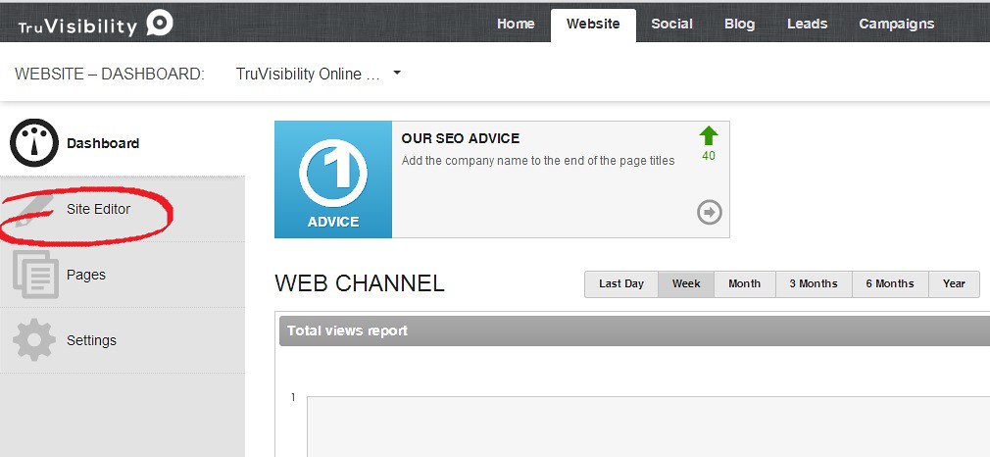Expand the TruVisibility Online site dropdown arrow

pos(397,73)
